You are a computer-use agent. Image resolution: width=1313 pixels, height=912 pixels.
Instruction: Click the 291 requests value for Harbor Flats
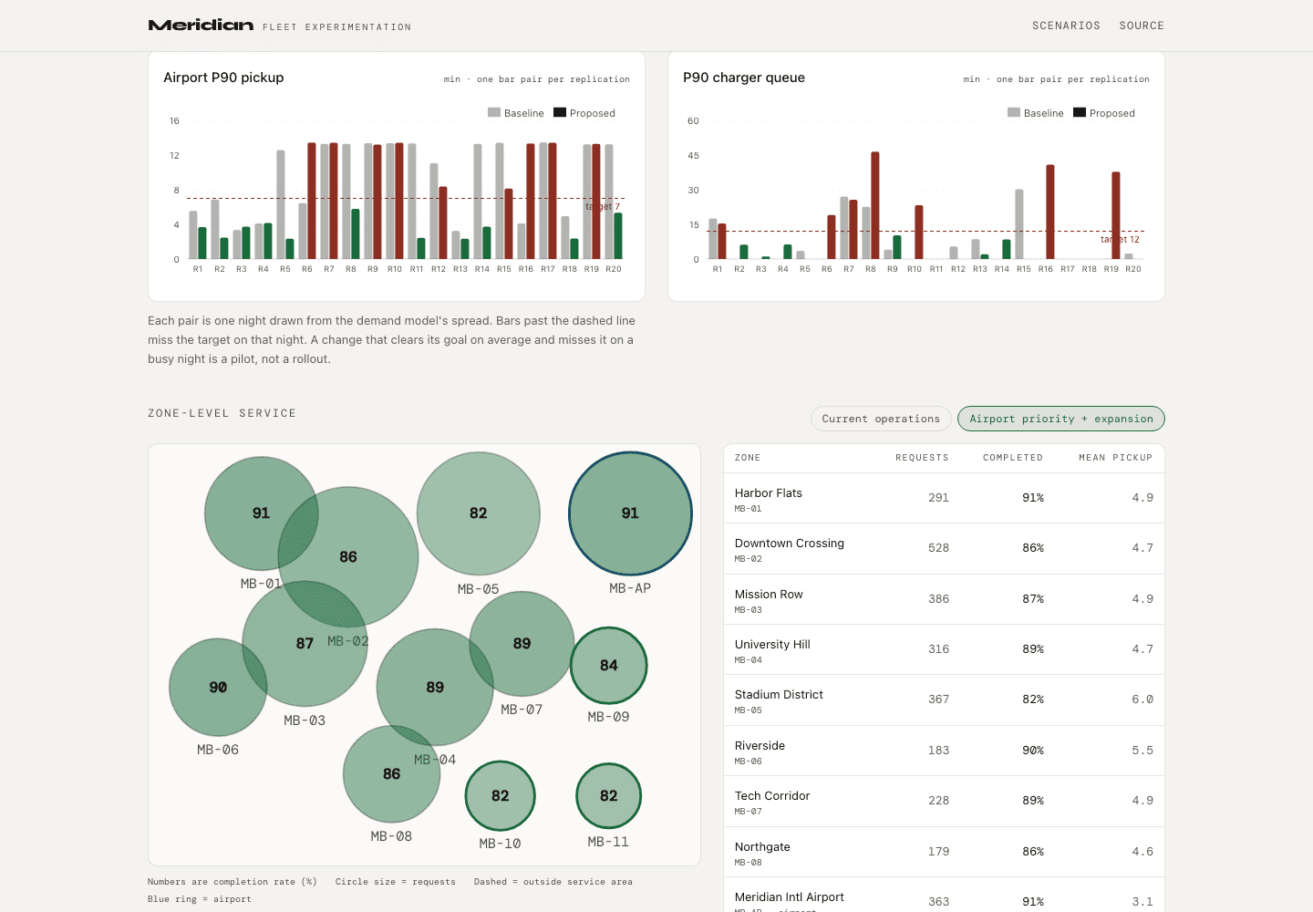pyautogui.click(x=938, y=498)
